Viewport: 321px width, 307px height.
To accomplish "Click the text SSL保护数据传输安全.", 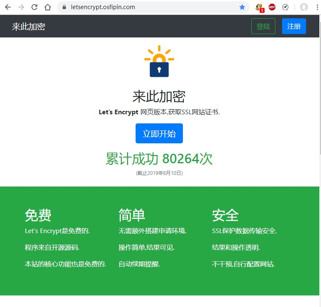I will tap(244, 231).
